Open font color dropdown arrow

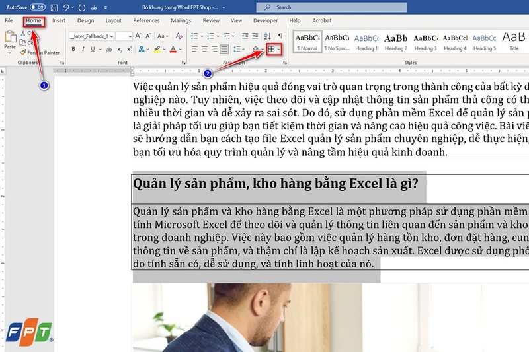point(181,50)
